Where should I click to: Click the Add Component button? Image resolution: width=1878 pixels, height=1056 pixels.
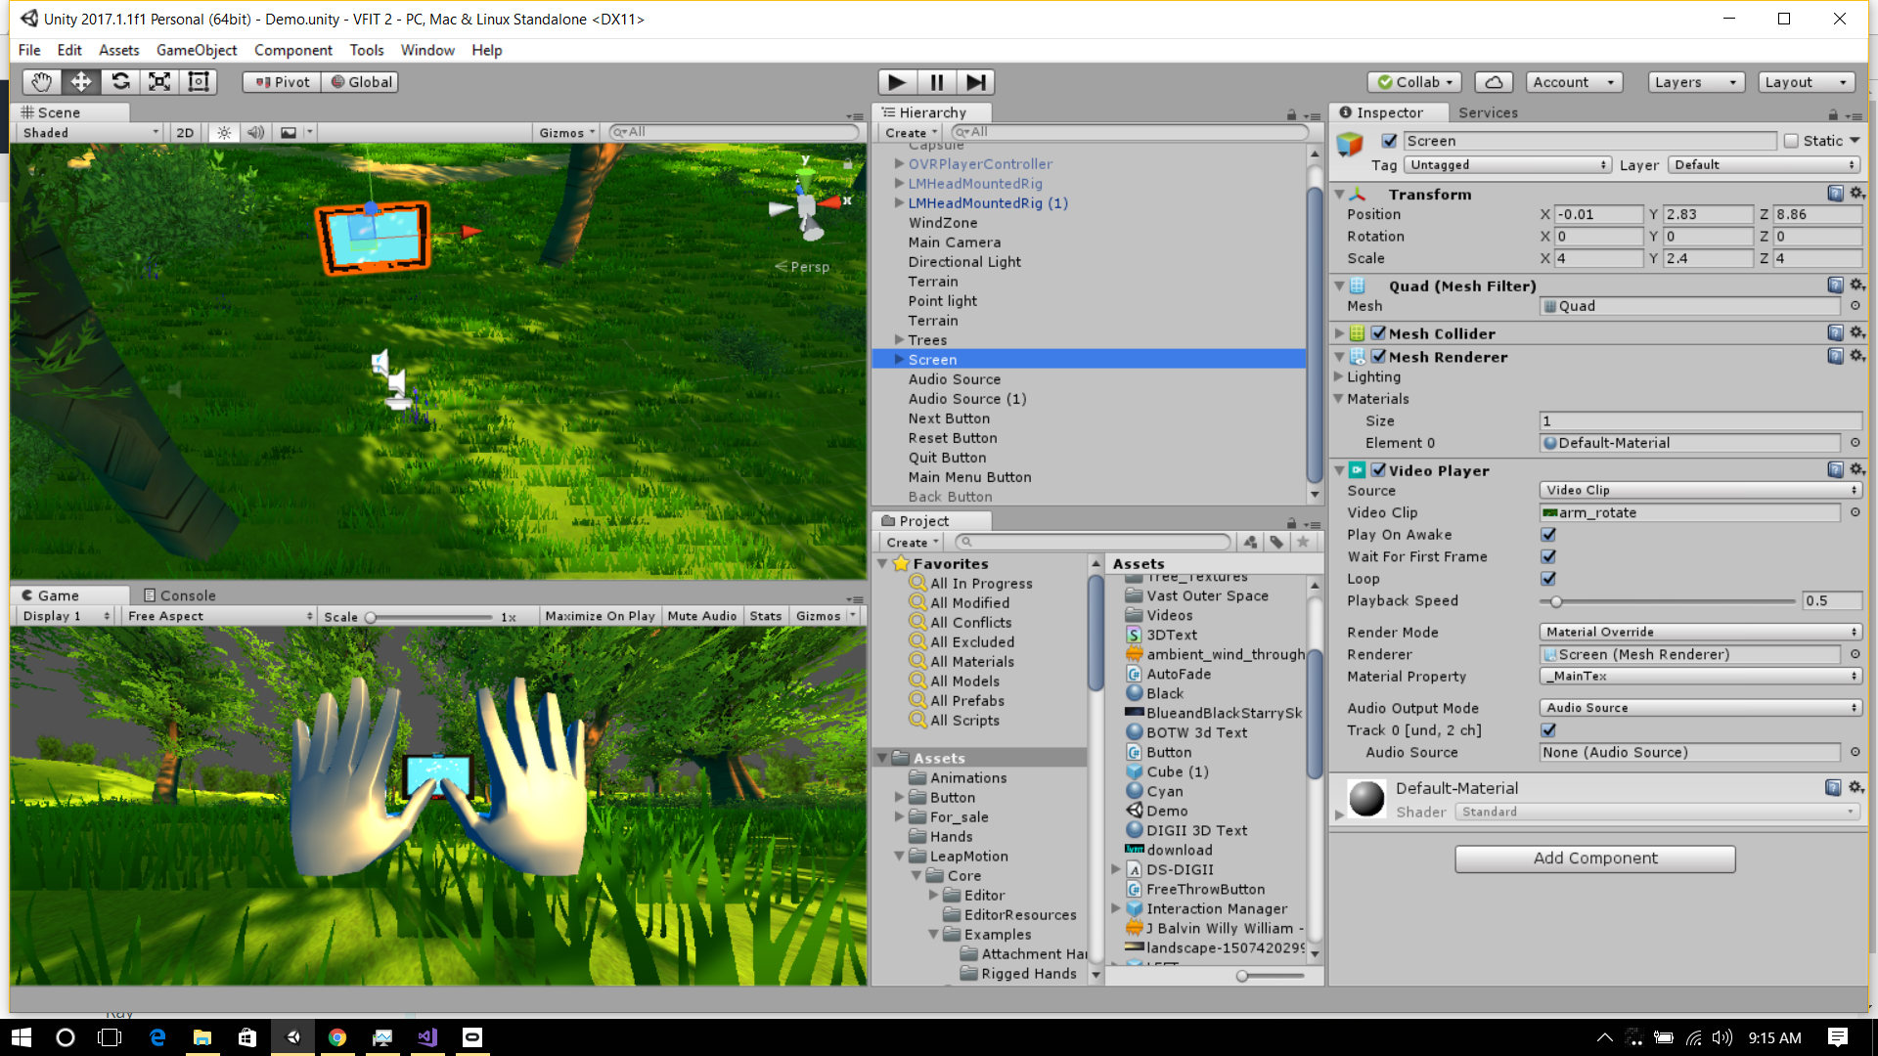tap(1594, 858)
